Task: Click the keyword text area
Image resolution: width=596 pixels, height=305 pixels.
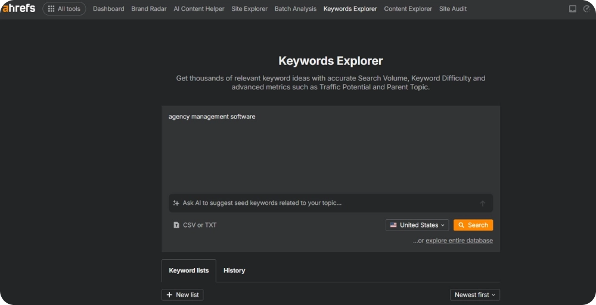Action: click(x=331, y=150)
